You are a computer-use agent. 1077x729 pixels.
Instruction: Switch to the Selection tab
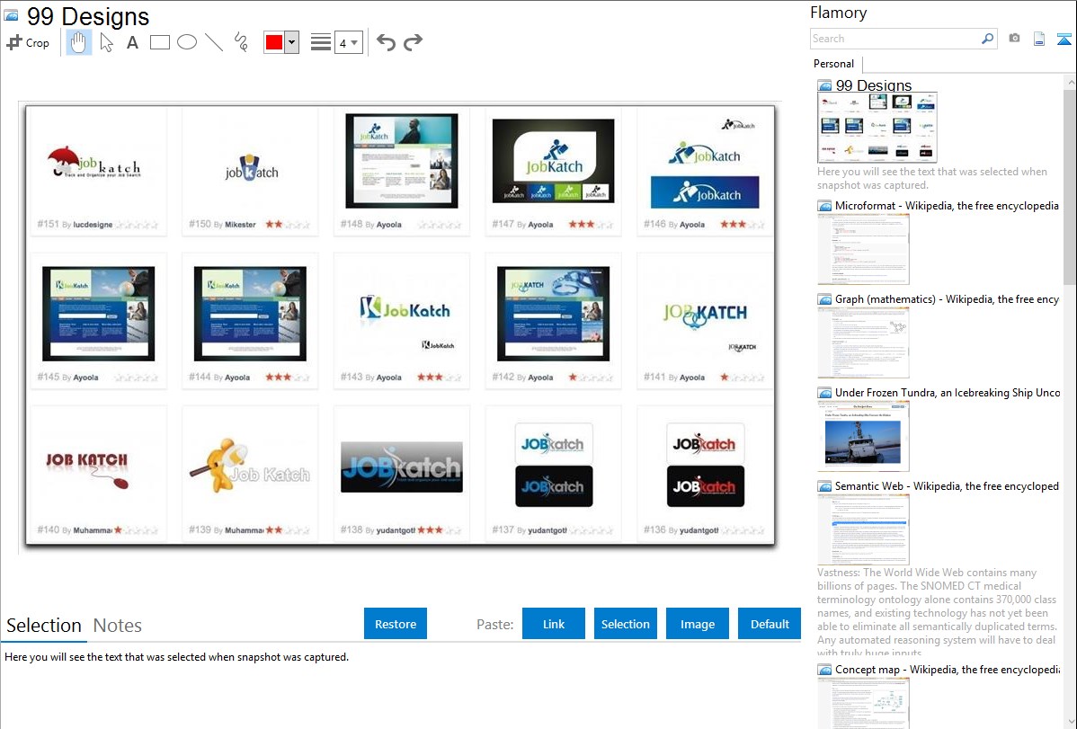[44, 626]
